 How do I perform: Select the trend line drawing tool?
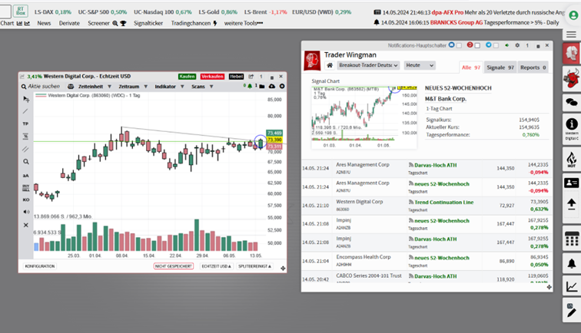click(25, 111)
